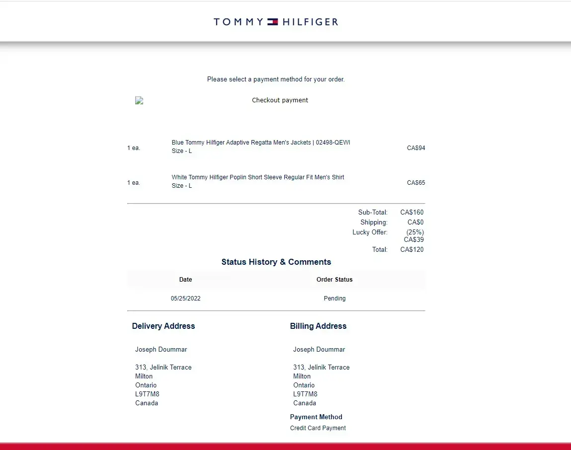Image resolution: width=571 pixels, height=450 pixels.
Task: Click '313, Jelinik Terrace' in Billing Address
Action: (x=321, y=367)
